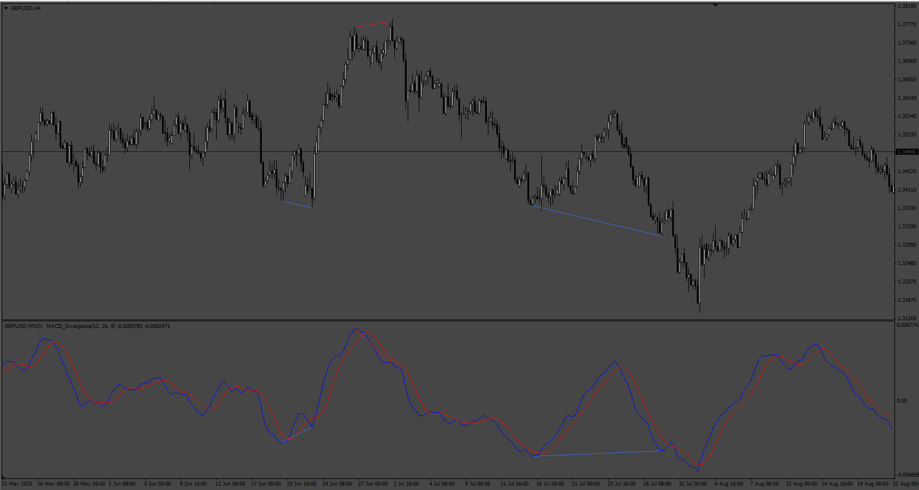The height and width of the screenshot is (490, 919).
Task: Select the red divergence line above the price peak
Action: point(373,24)
